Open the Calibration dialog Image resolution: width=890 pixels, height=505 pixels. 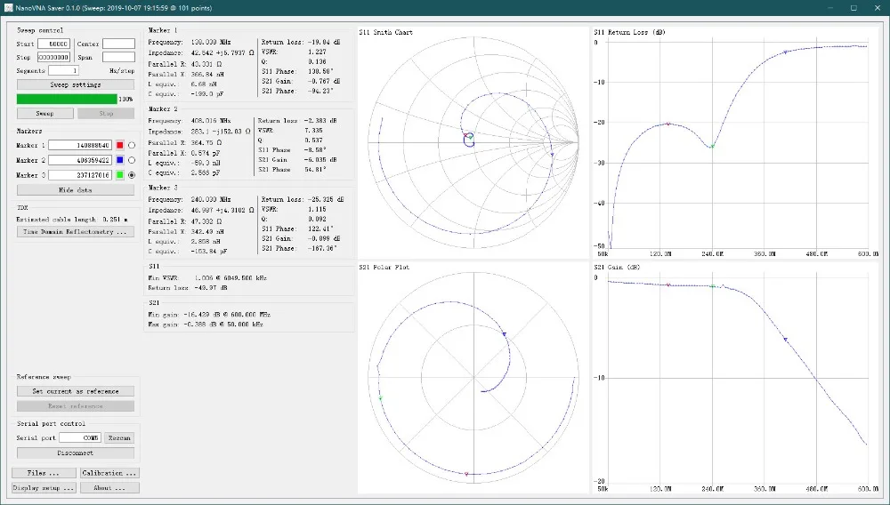(x=109, y=473)
